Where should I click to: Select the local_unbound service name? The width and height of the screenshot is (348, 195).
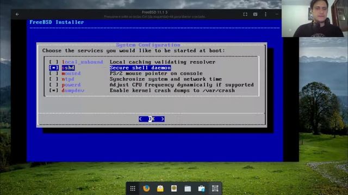[x=82, y=62]
